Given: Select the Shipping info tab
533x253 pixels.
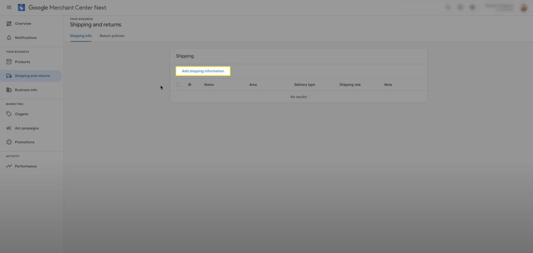Looking at the screenshot, I should 81,36.
